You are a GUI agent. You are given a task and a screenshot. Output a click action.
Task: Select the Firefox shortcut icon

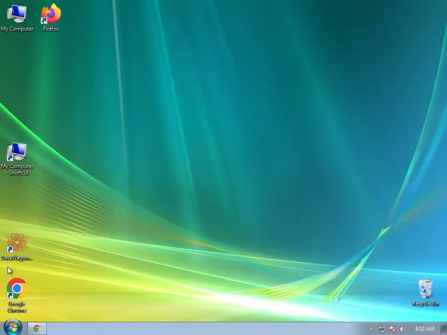(x=51, y=17)
